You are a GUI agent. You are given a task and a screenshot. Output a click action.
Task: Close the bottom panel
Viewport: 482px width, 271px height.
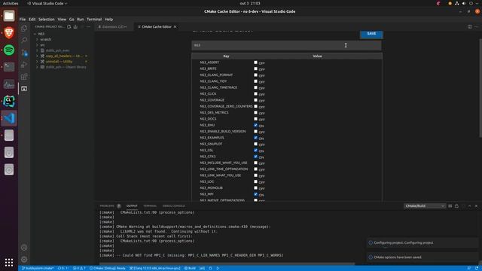[476, 206]
